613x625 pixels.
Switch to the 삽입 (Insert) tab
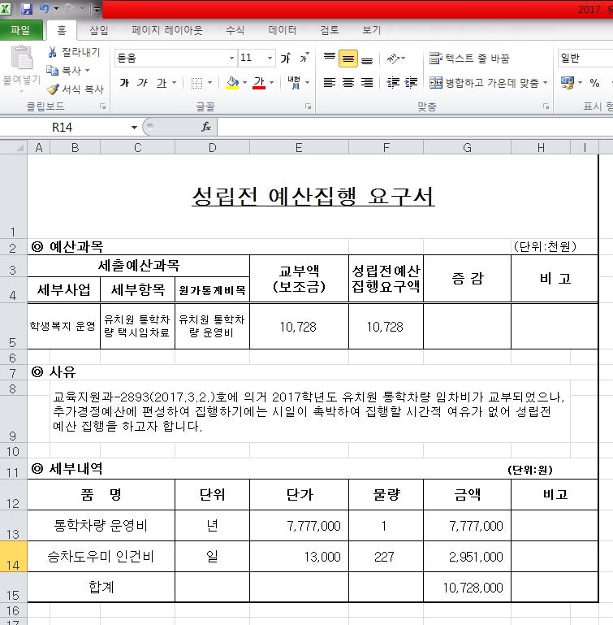pos(99,30)
